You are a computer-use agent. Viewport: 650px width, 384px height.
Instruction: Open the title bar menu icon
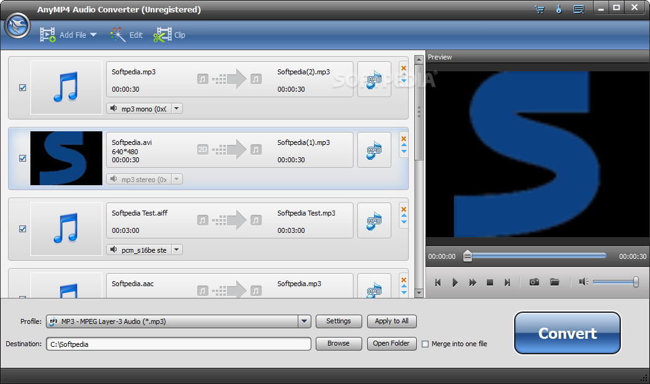579,9
